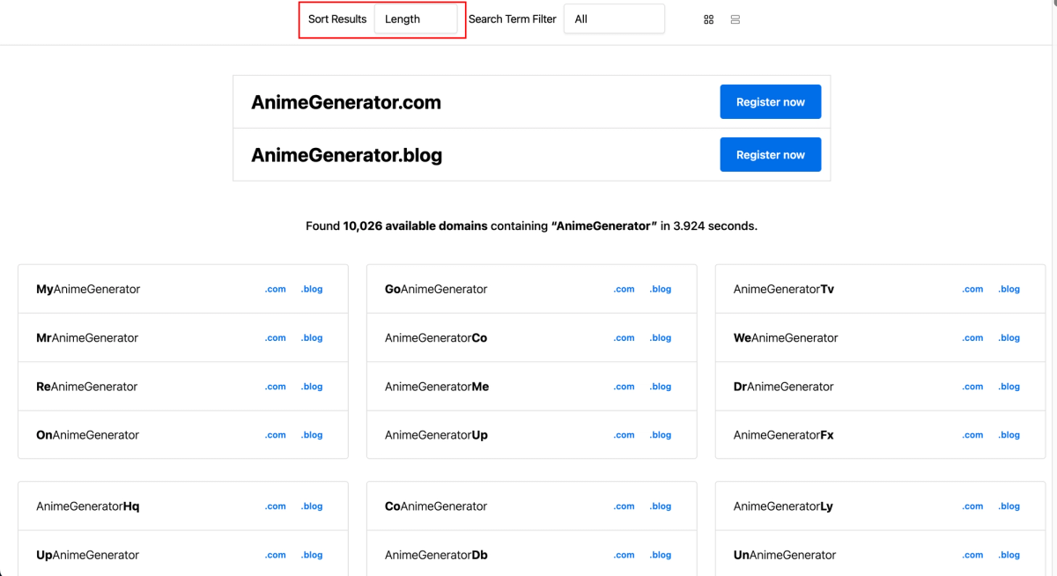Image resolution: width=1057 pixels, height=576 pixels.
Task: Select the AnimeGeneratorCo domain name
Action: 436,338
